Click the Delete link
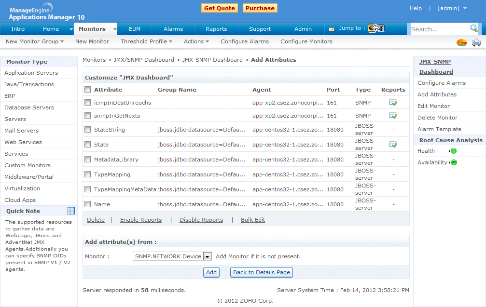The height and width of the screenshot is (307, 486). 96,220
